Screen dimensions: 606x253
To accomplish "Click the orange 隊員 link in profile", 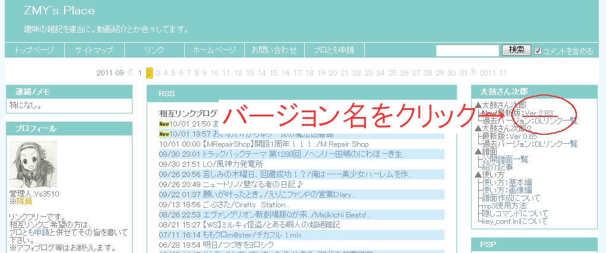I will (24, 201).
